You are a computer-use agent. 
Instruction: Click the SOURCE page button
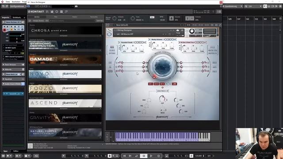[x=112, y=50]
